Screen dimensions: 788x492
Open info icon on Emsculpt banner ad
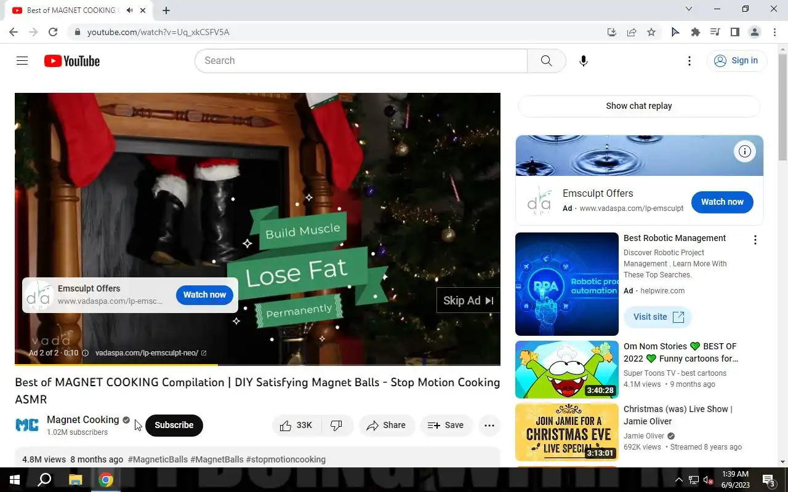point(745,151)
